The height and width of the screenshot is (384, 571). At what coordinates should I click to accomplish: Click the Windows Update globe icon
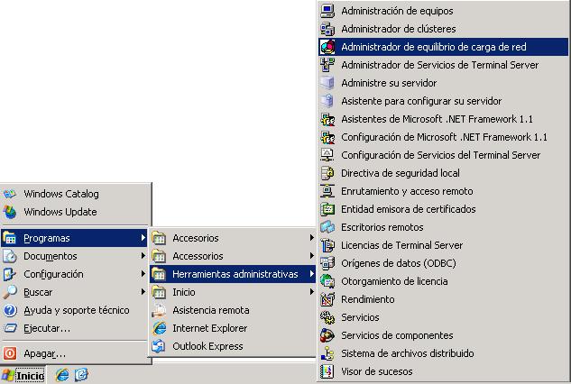(10, 212)
